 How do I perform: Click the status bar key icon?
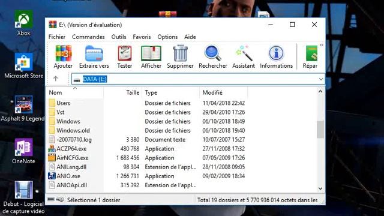point(60,199)
